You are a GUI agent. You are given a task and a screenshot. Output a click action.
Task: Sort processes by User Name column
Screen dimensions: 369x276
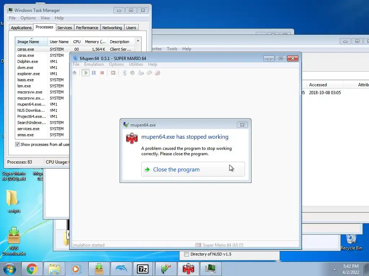point(59,42)
